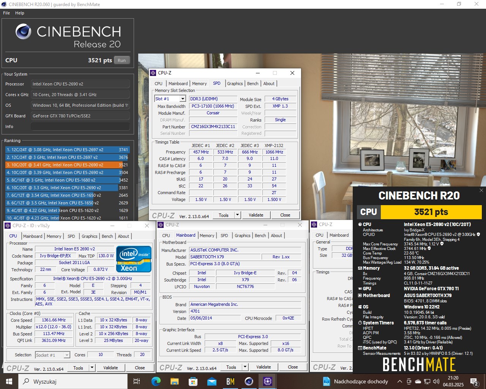486x389 pixels.
Task: Open the Mail taskbar icon
Action: tap(212, 381)
